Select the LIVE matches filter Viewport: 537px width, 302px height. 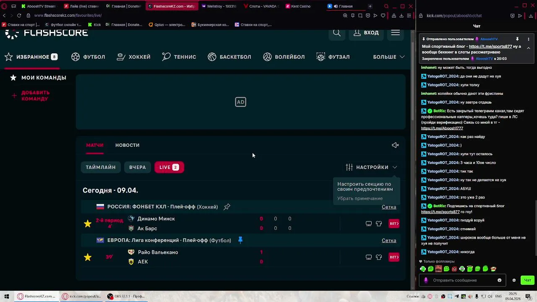[169, 167]
